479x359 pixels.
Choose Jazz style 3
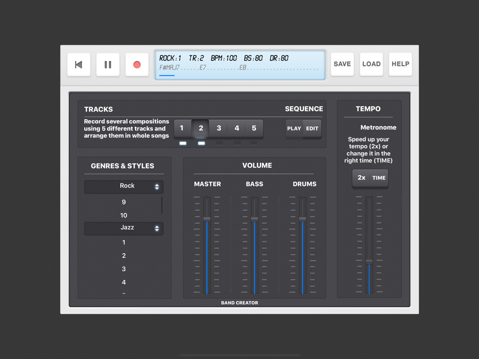click(x=124, y=269)
